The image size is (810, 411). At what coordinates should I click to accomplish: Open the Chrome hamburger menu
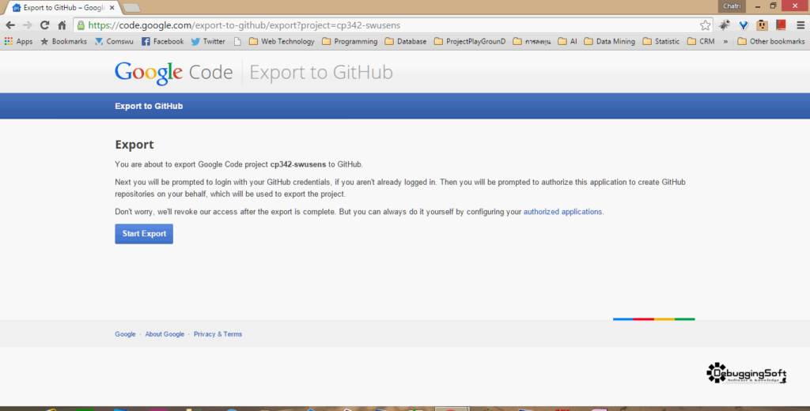click(801, 25)
